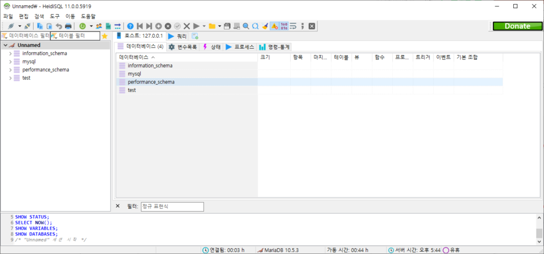
Task: Click the green refresh icon
Action: tap(82, 26)
